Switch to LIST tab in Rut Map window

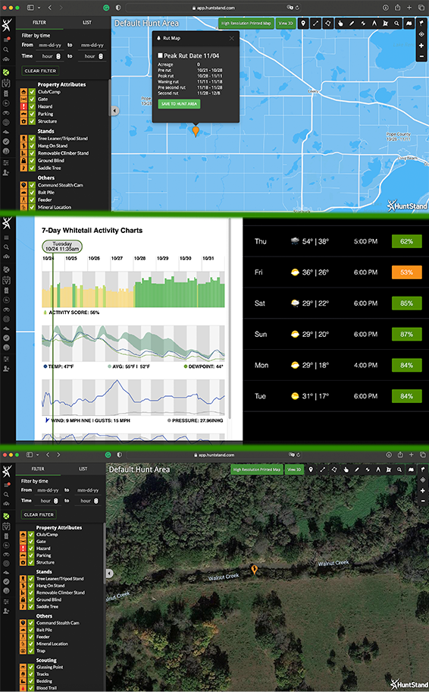(87, 23)
